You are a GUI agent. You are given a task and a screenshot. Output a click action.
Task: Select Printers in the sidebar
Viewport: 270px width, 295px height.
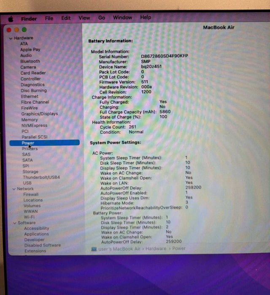30,149
